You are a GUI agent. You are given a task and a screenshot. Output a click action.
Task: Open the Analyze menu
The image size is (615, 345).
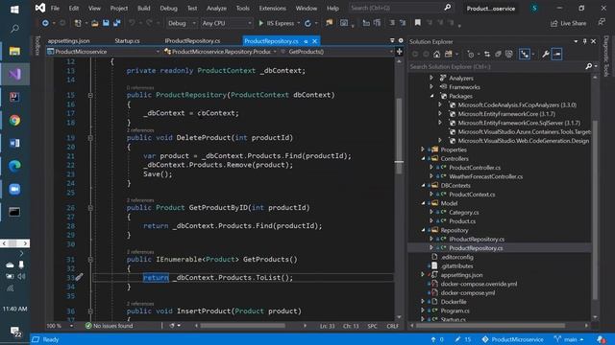pyautogui.click(x=216, y=8)
